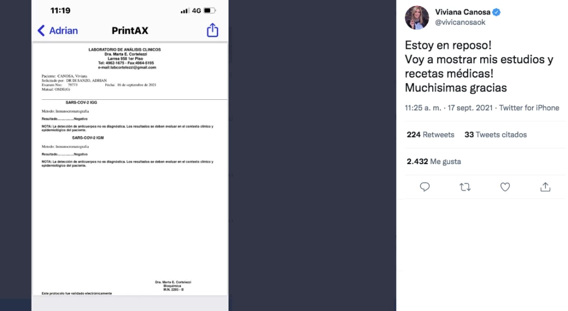
Task: Like the tweet with heart icon
Action: [505, 187]
